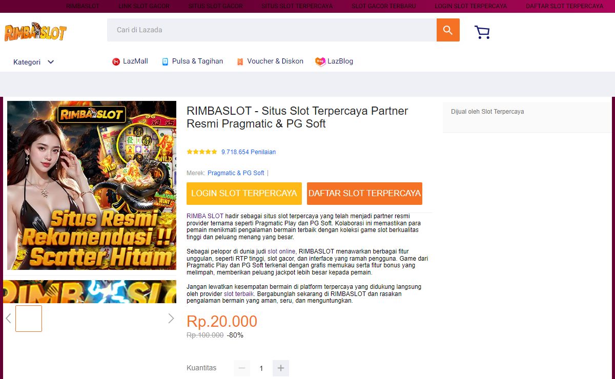Expand the Kategori dropdown
This screenshot has width=615, height=379.
pyautogui.click(x=34, y=62)
